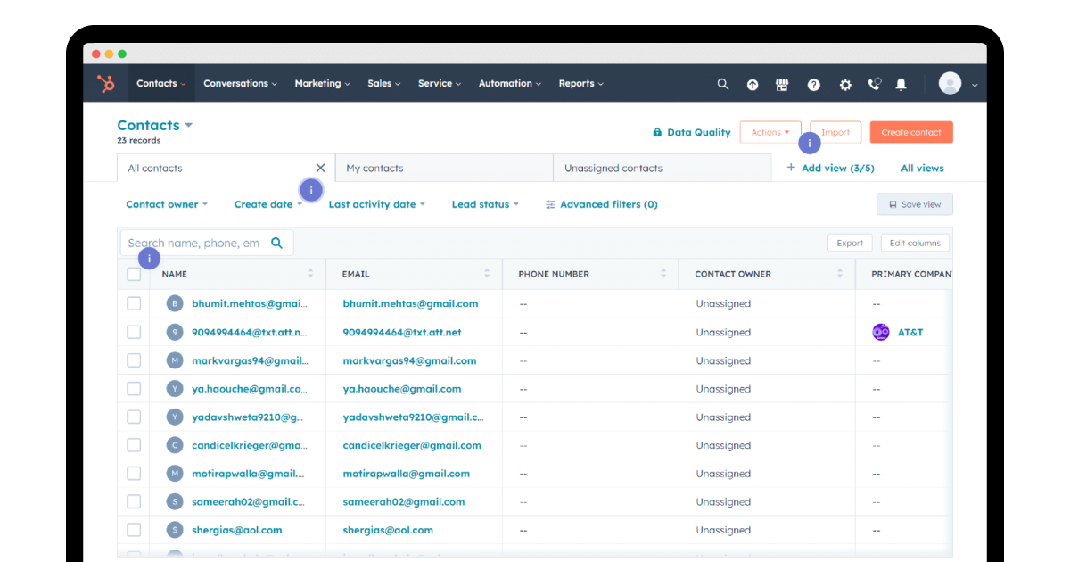Expand the Lead status dropdown

click(484, 204)
